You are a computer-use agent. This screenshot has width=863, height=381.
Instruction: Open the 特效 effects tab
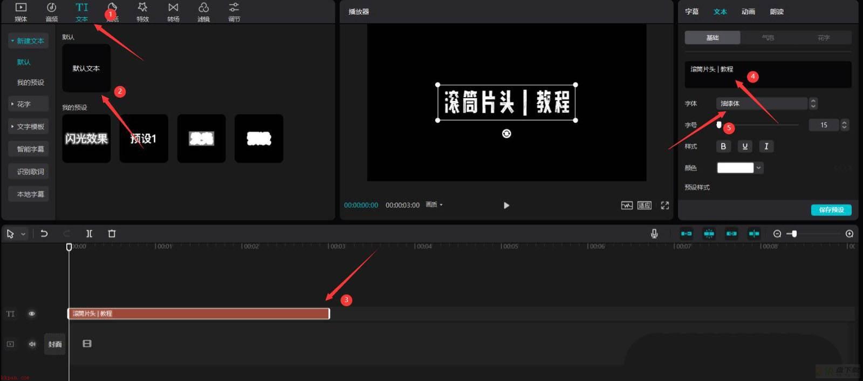[x=142, y=12]
